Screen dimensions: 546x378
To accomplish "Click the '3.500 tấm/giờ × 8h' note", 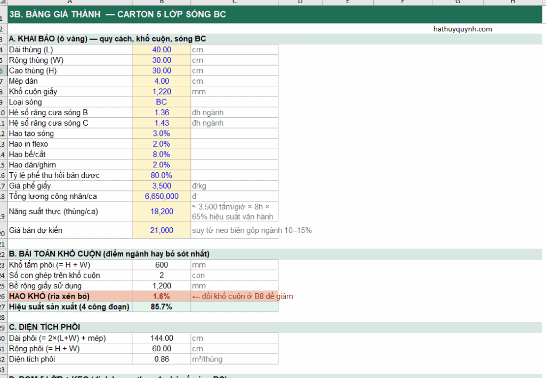I will [x=235, y=211].
